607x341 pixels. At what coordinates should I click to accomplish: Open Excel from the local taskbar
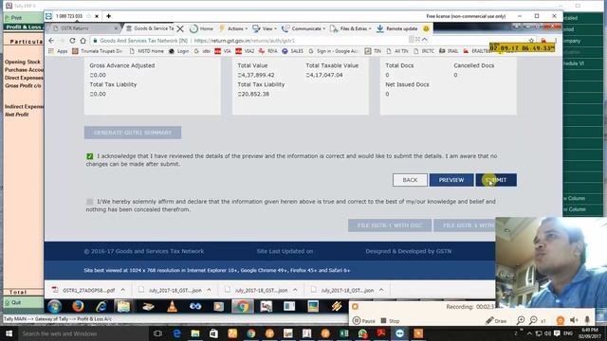(x=343, y=333)
